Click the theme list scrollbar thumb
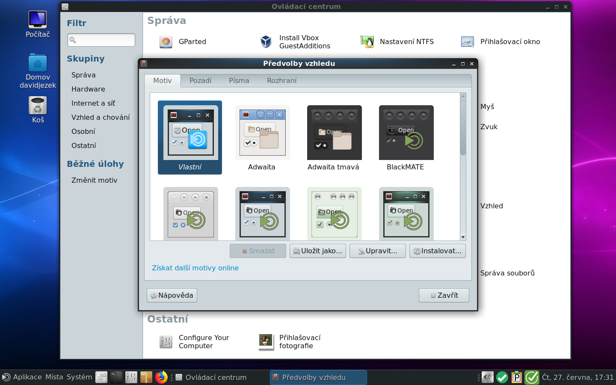Viewport: 616px width, 385px height. pos(463,127)
